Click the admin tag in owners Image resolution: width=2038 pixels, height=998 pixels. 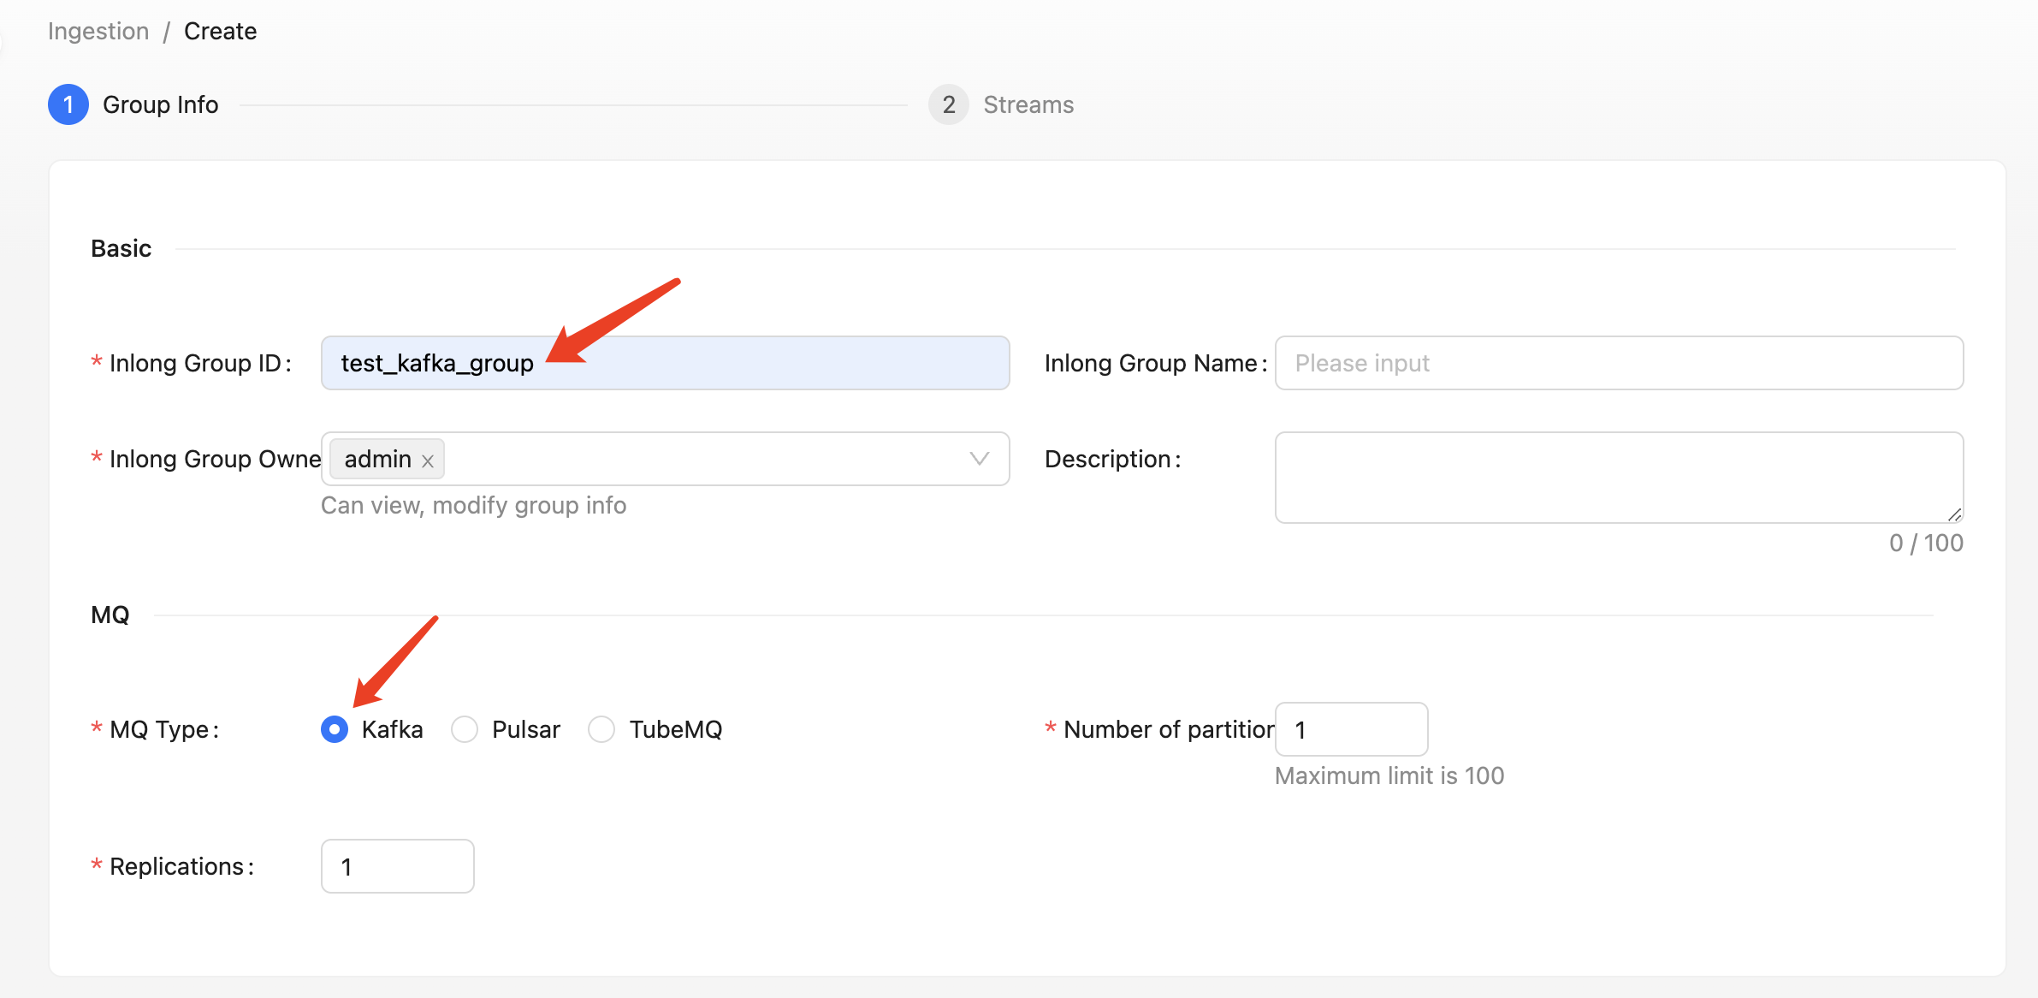point(377,459)
